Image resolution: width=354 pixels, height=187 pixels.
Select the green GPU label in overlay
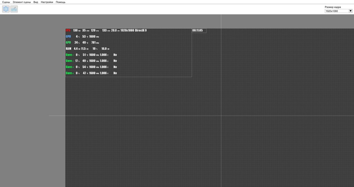click(68, 42)
